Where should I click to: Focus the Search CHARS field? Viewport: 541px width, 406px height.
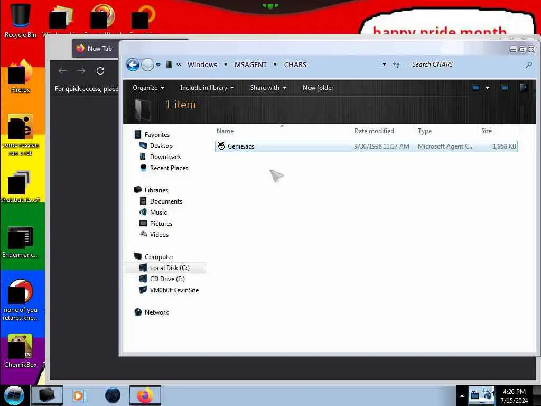pos(466,64)
